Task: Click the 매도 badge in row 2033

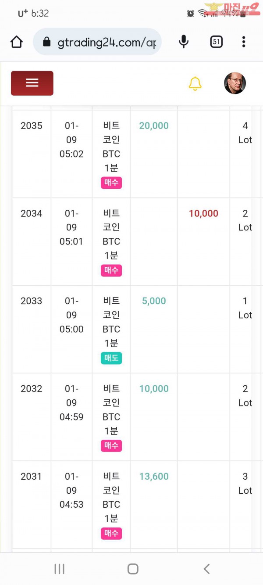Action: (111, 358)
